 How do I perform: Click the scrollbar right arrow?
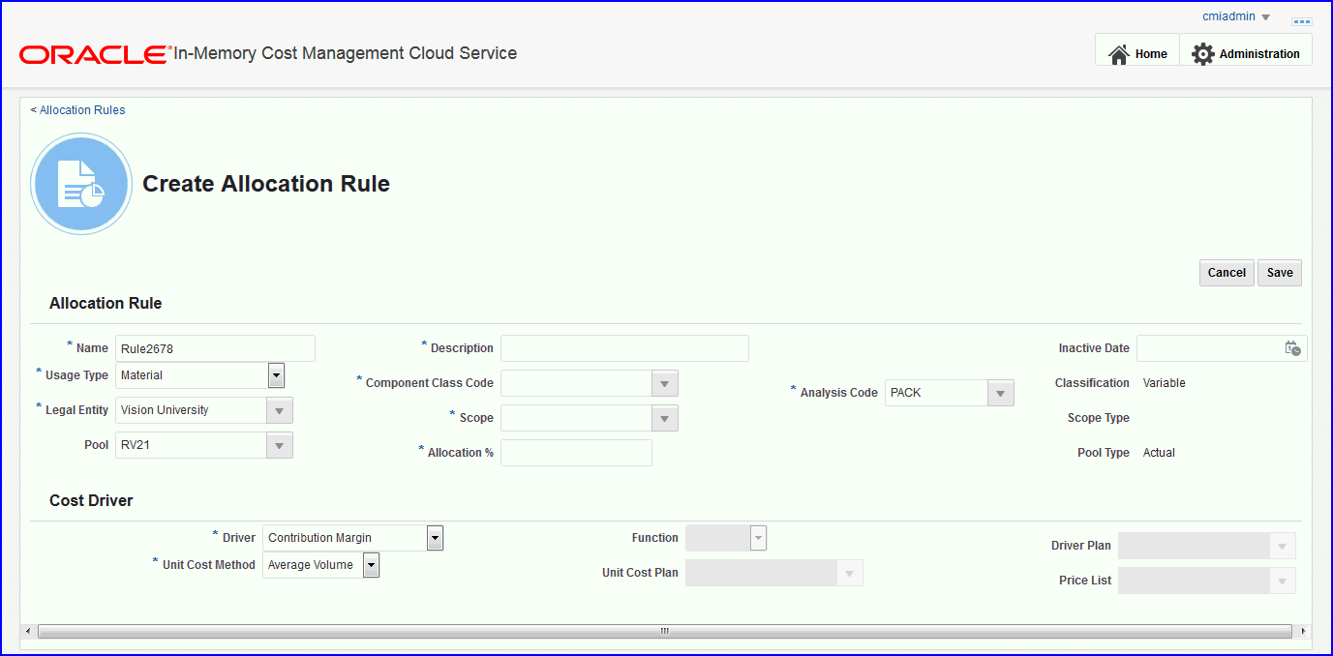click(1303, 631)
